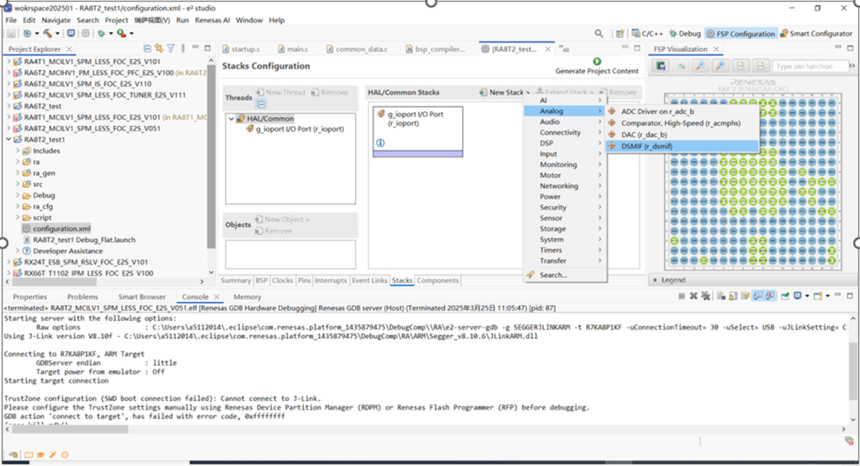Click Remove All Terminated Launches icon in Console
The width and height of the screenshot is (860, 466).
point(706,296)
